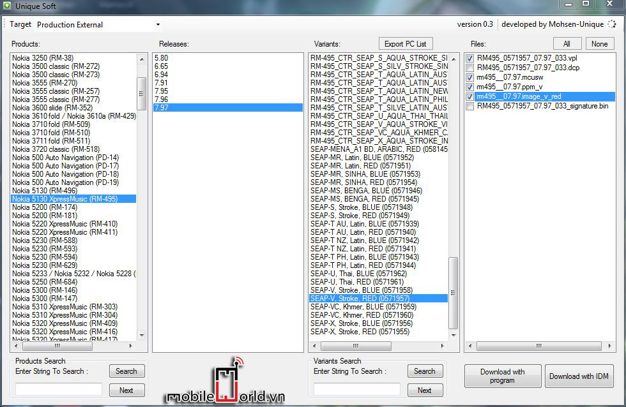Click the Download with IDM button
The image size is (626, 407).
tap(579, 376)
